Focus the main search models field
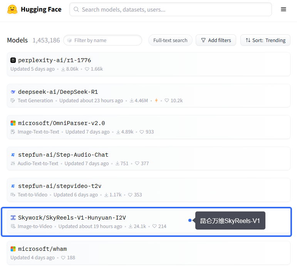 pyautogui.click(x=171, y=9)
